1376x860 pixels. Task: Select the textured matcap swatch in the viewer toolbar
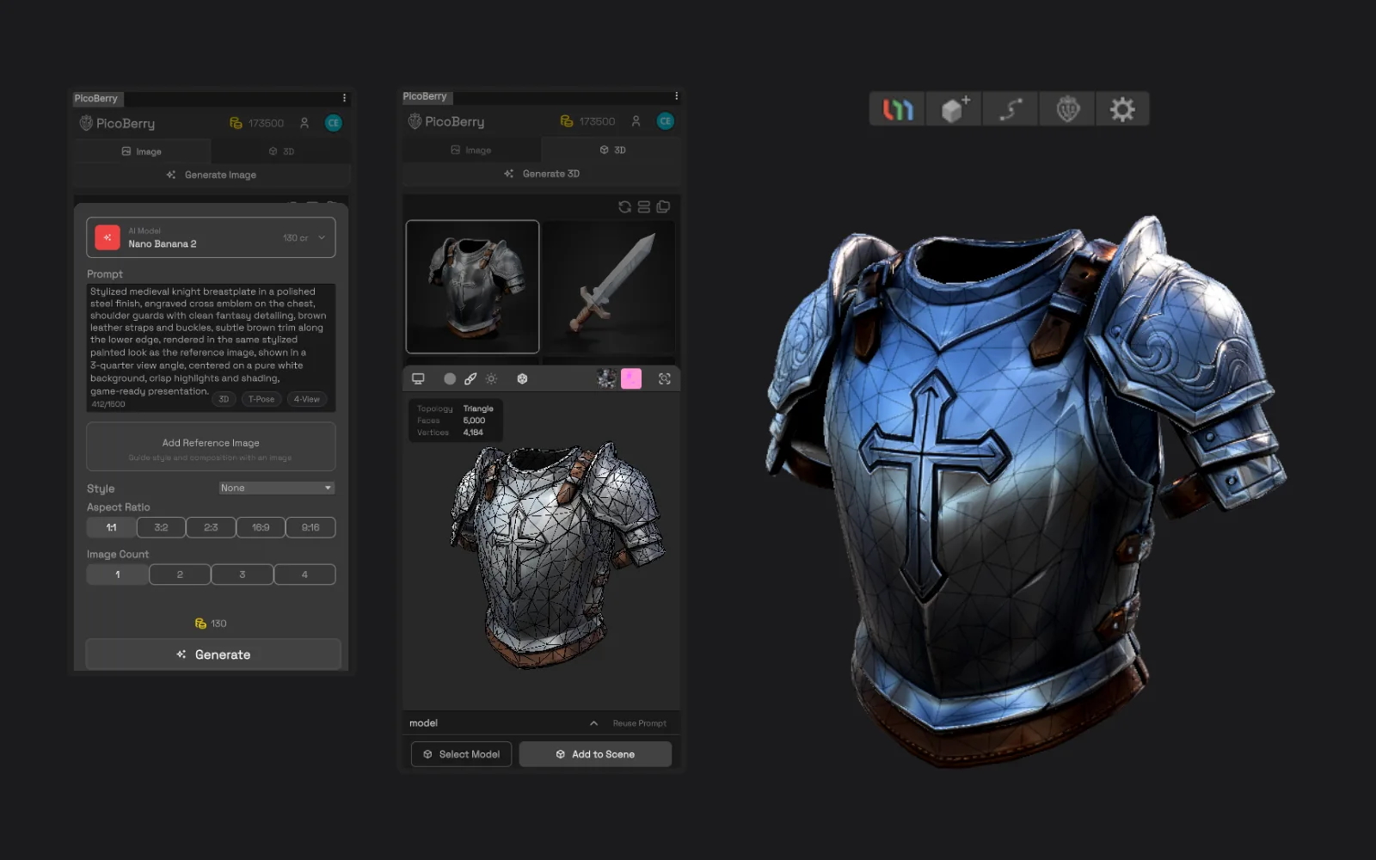pyautogui.click(x=607, y=378)
